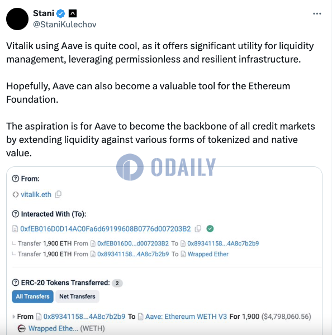Click the ERC-20 transfers count badge 2

pos(117,283)
